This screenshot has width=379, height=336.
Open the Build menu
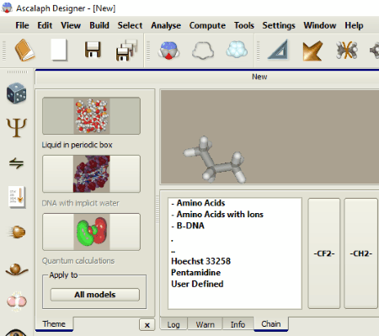[x=99, y=25]
